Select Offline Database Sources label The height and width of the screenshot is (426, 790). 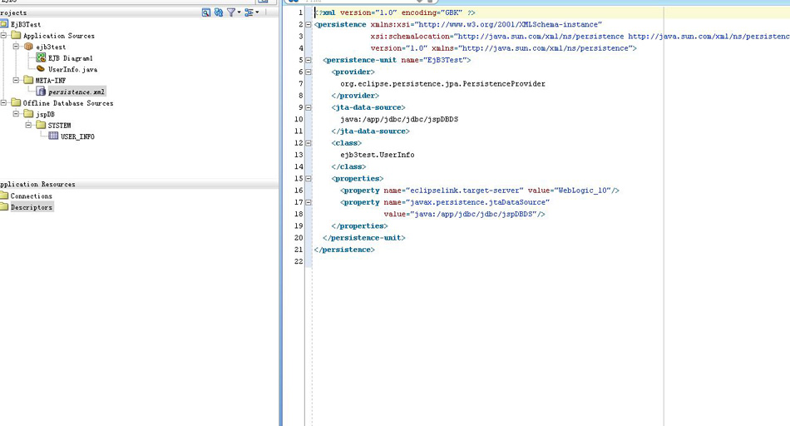click(68, 103)
